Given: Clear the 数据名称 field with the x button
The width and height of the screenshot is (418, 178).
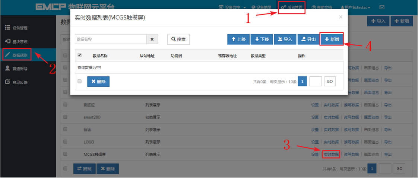Looking at the screenshot, I should pyautogui.click(x=152, y=39).
